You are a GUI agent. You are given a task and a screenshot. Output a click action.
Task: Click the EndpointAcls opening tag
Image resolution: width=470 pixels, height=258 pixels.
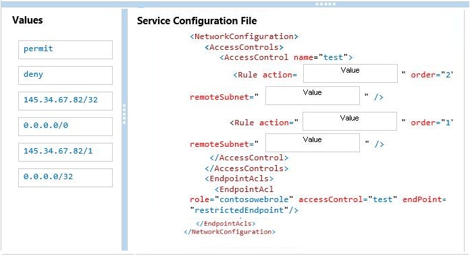[239, 179]
